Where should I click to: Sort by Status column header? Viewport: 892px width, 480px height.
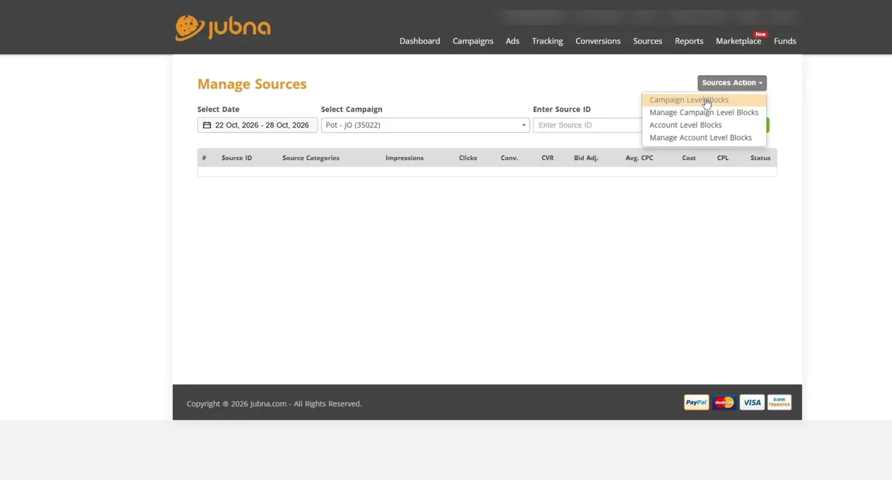click(760, 158)
